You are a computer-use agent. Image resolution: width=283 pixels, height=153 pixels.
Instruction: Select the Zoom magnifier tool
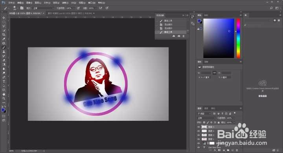tap(4, 98)
